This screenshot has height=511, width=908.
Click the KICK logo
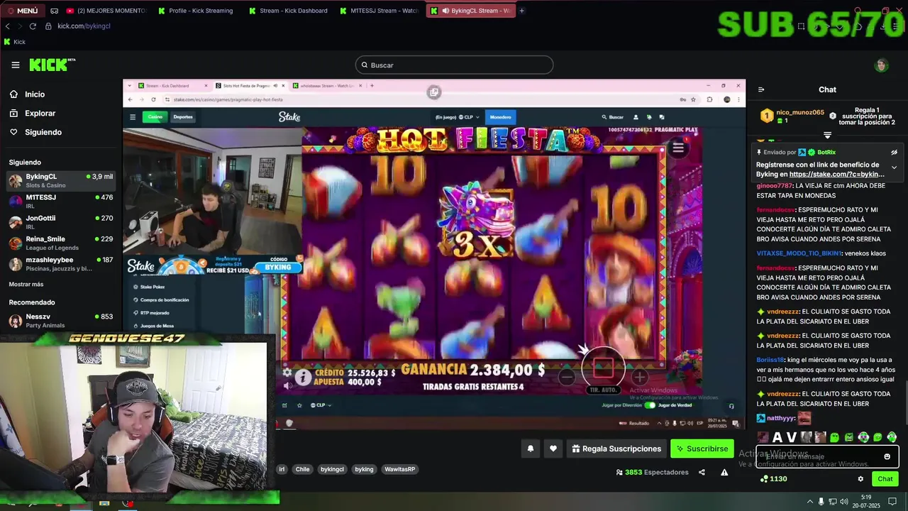pos(52,65)
